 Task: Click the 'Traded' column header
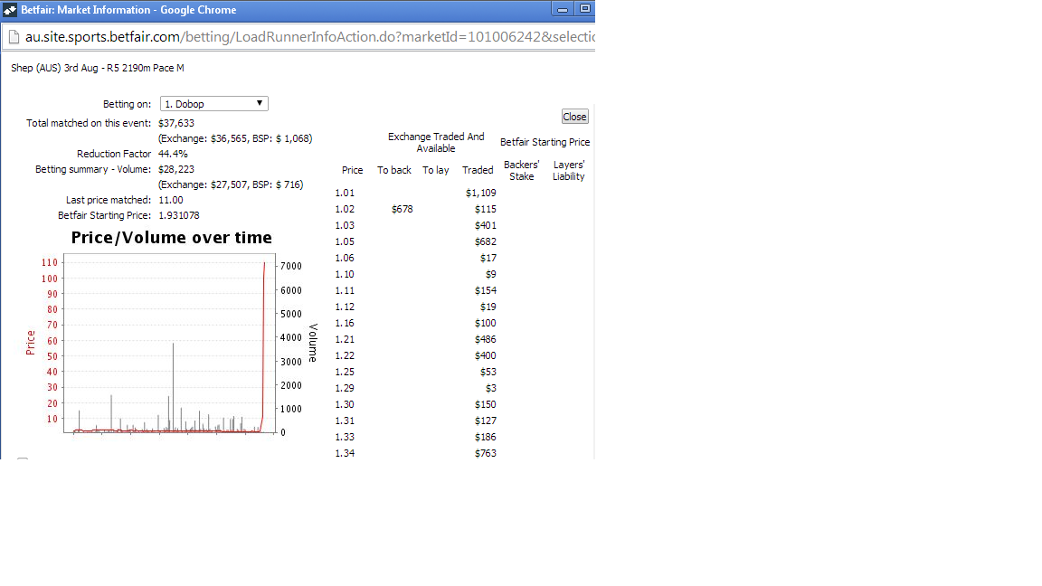[478, 170]
